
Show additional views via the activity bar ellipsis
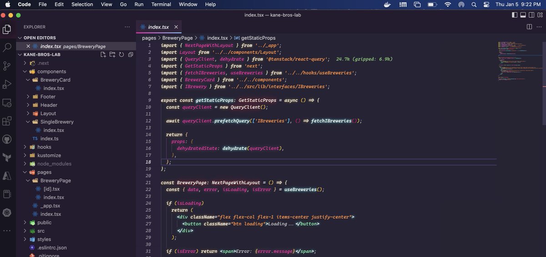(x=7, y=231)
